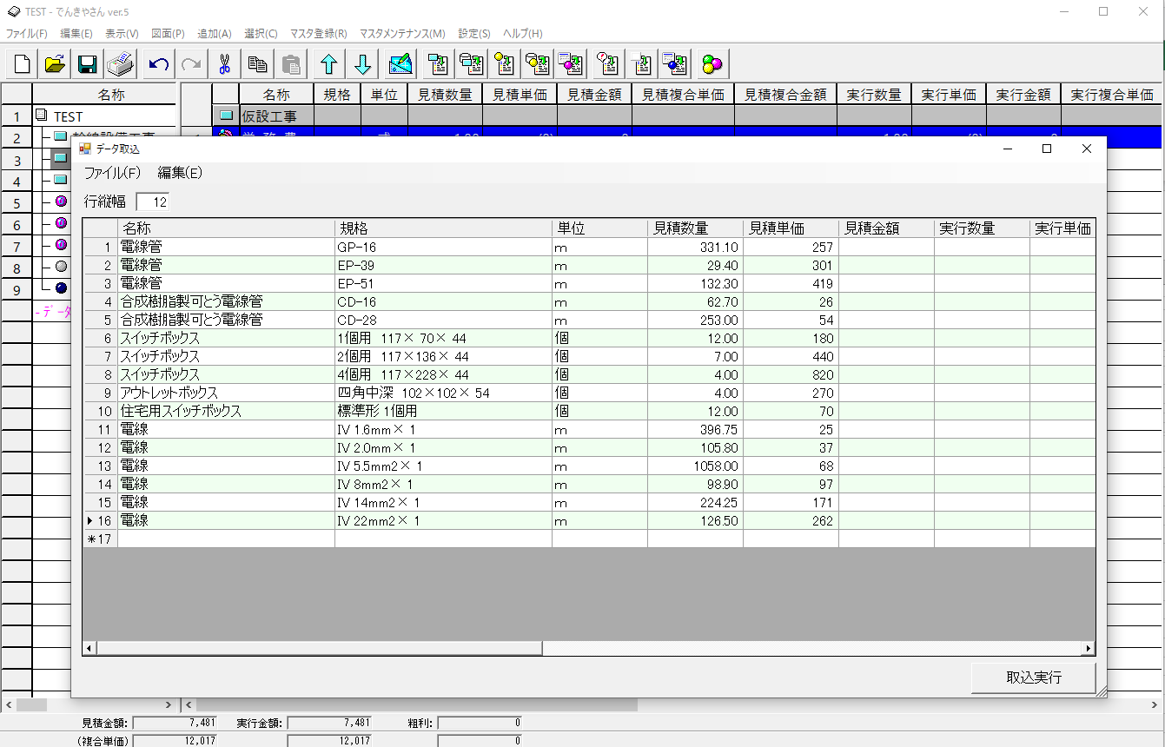
Task: Select tree row 8 gray ball item
Action: 61,267
